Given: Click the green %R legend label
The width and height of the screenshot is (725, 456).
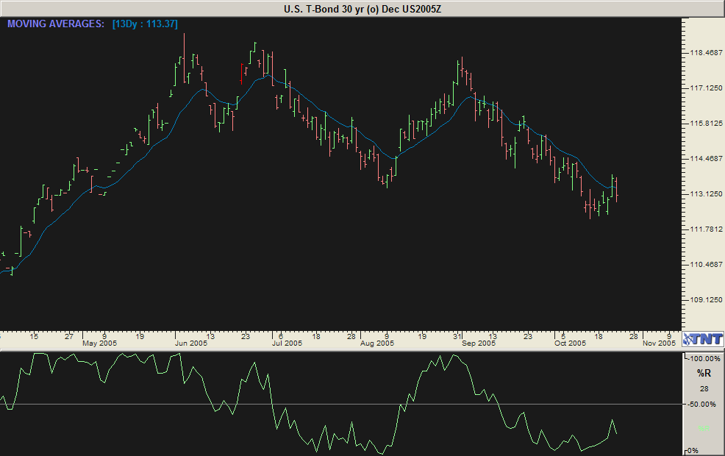Looking at the screenshot, I should pos(704,428).
